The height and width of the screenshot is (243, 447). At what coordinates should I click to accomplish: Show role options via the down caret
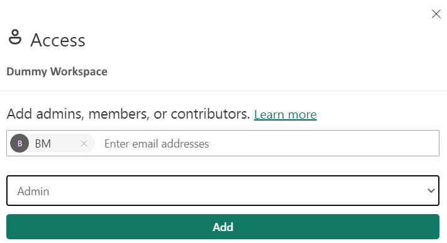pyautogui.click(x=431, y=191)
